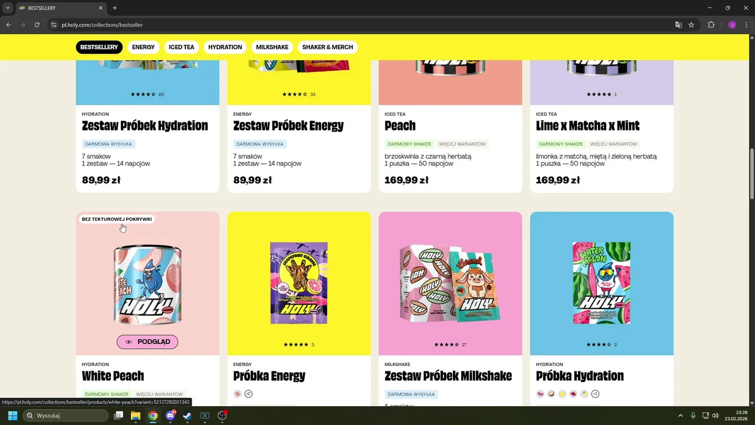Go back to the previous page
The height and width of the screenshot is (425, 755).
tap(8, 25)
